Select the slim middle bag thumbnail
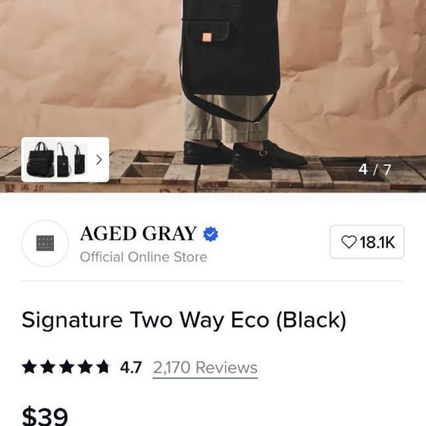 coord(64,160)
